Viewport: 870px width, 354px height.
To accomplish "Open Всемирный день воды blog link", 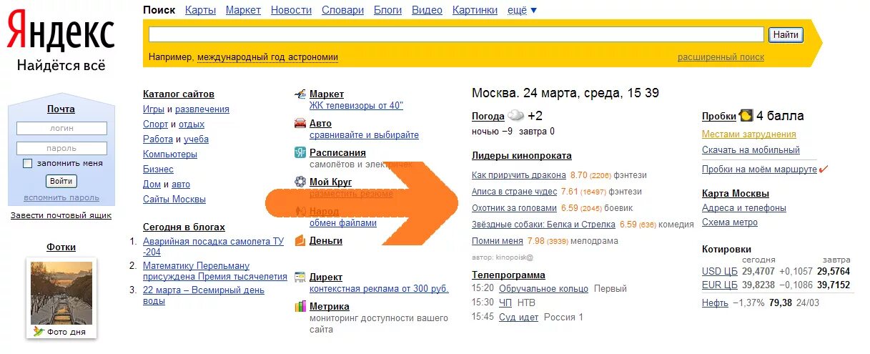I will click(x=204, y=295).
